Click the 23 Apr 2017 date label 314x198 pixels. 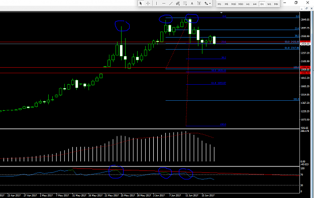14,195
